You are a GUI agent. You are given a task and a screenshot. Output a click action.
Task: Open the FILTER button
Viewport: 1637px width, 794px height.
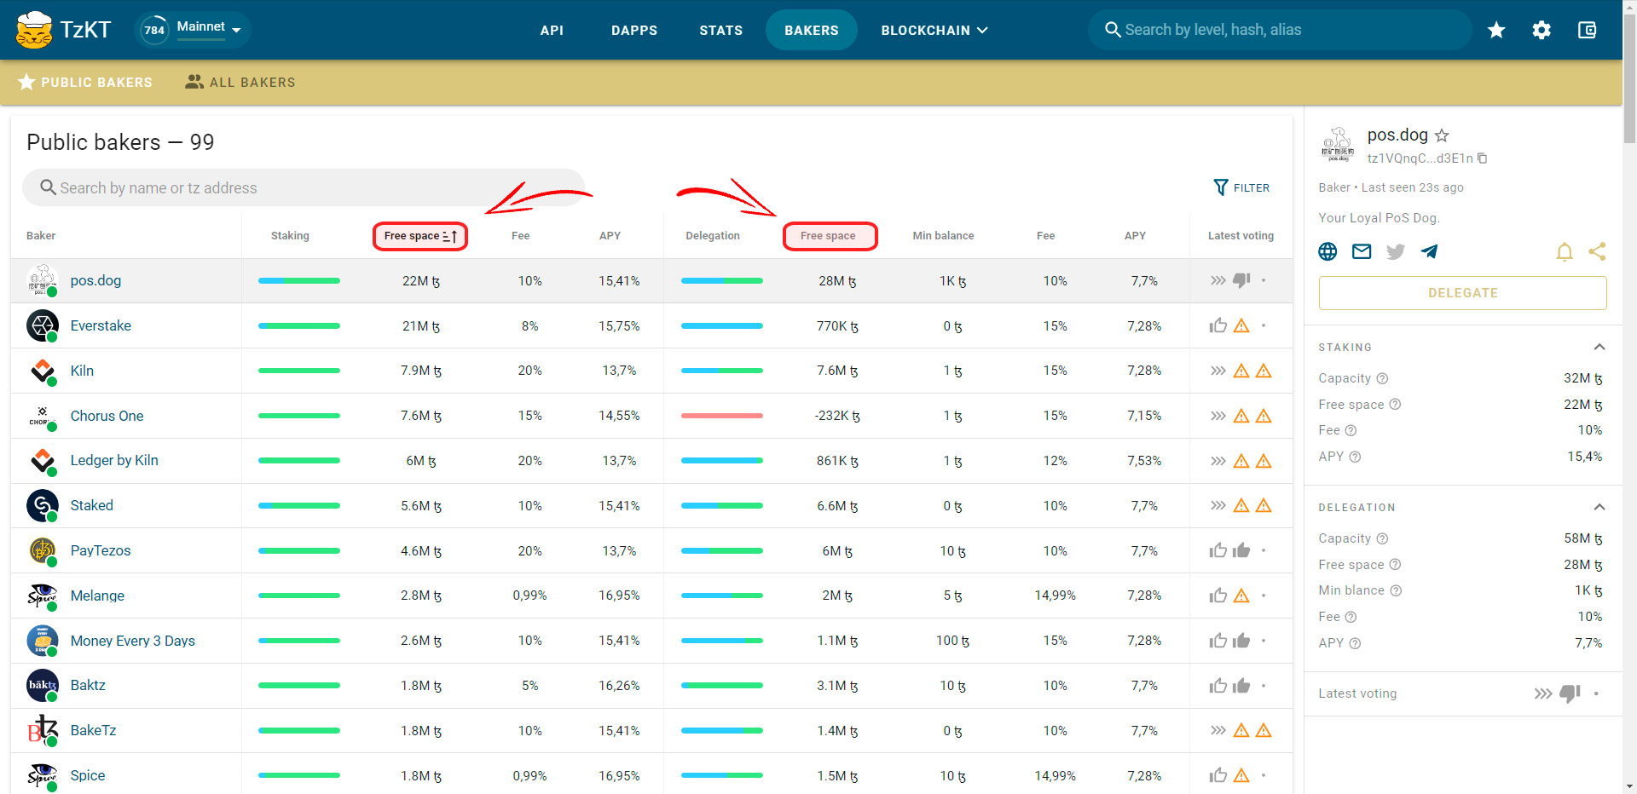click(x=1241, y=187)
